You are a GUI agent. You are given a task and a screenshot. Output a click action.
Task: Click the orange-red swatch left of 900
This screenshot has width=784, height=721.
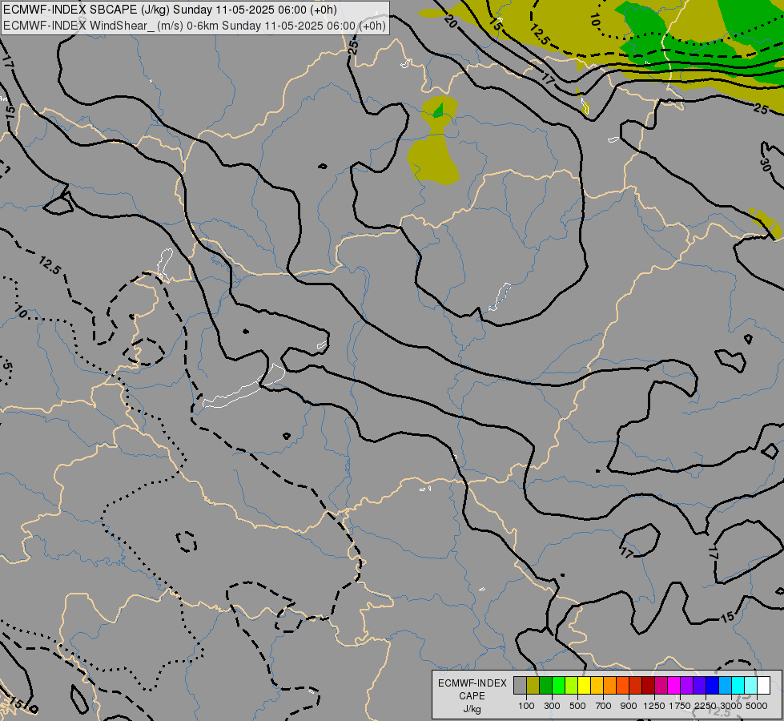pos(622,686)
